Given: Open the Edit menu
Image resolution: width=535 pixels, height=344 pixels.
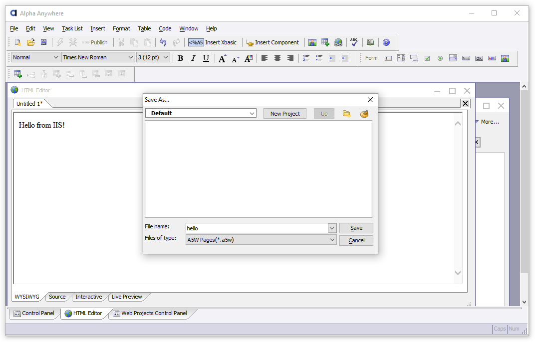Looking at the screenshot, I should 31,28.
